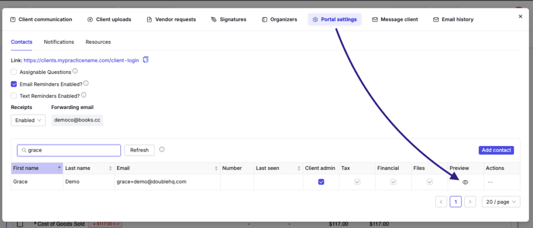The image size is (533, 228).
Task: Open actions menu for Grace
Action: click(490, 182)
